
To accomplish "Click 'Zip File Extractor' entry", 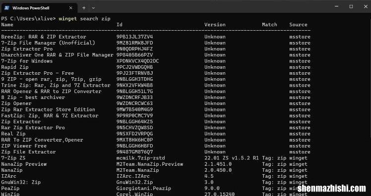I will click(28, 152).
